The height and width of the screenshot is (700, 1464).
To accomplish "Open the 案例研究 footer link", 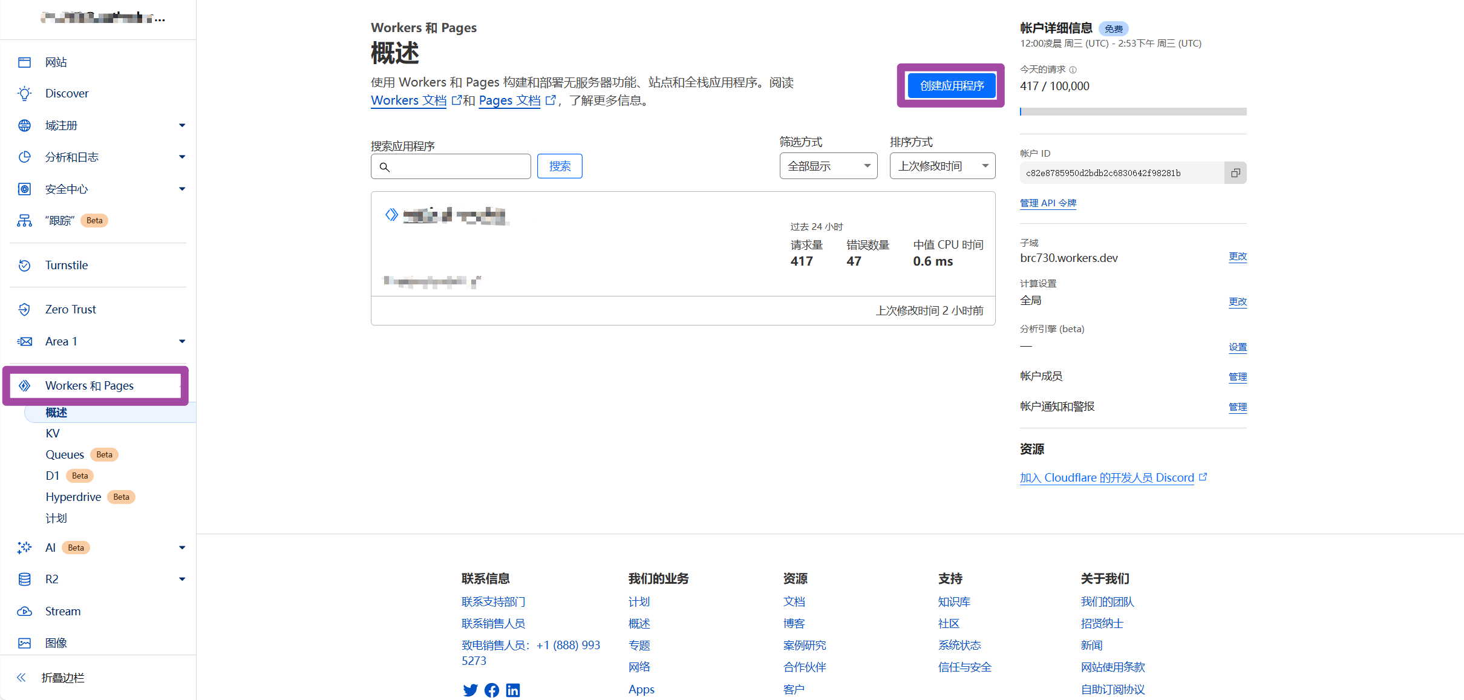I will (x=805, y=646).
